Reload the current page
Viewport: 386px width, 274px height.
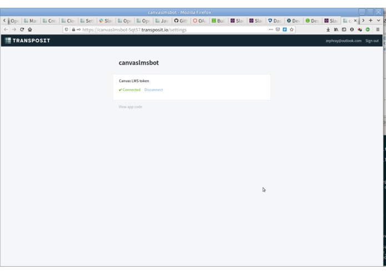point(22,29)
